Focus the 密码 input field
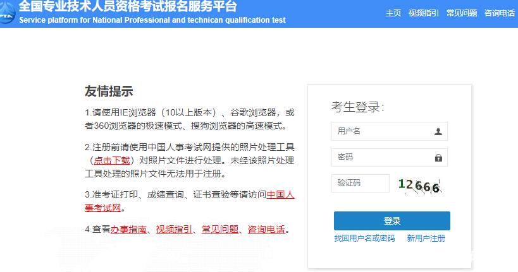Screen dimensions: 518x272 tap(390, 157)
